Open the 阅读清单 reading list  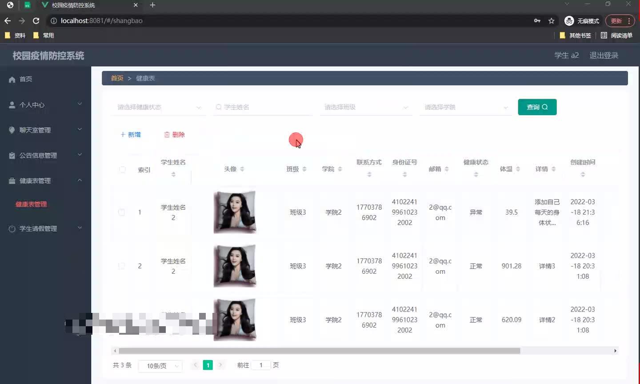point(616,36)
